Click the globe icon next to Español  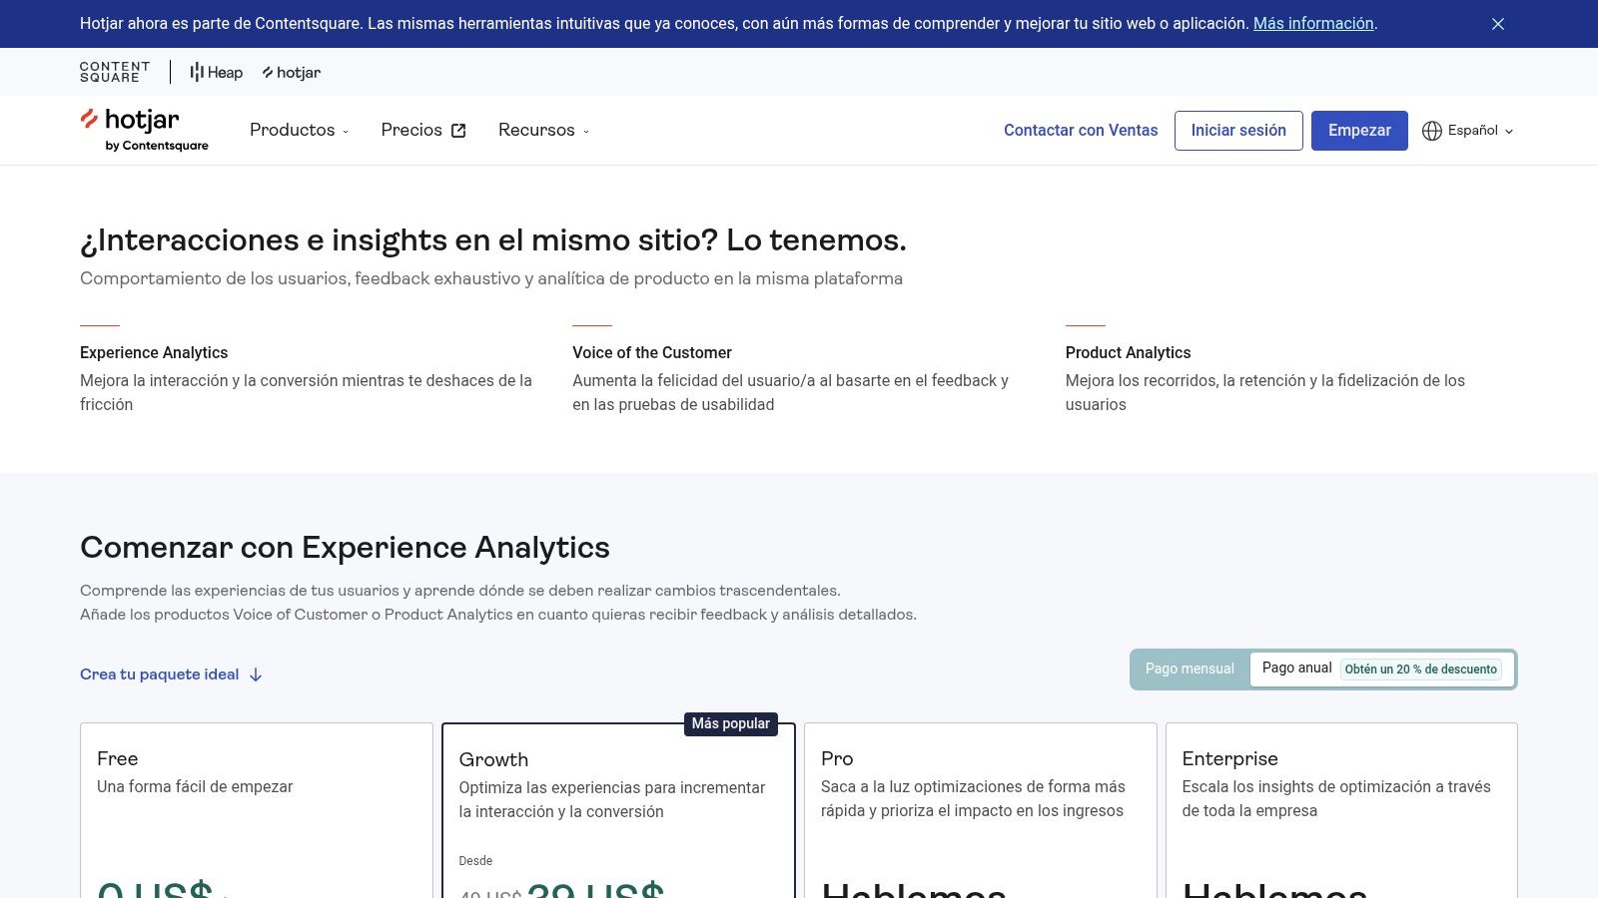pos(1432,130)
